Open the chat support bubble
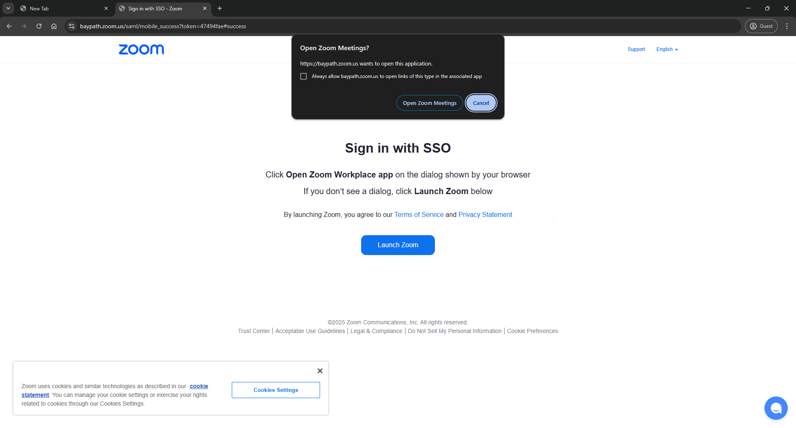 coord(776,408)
